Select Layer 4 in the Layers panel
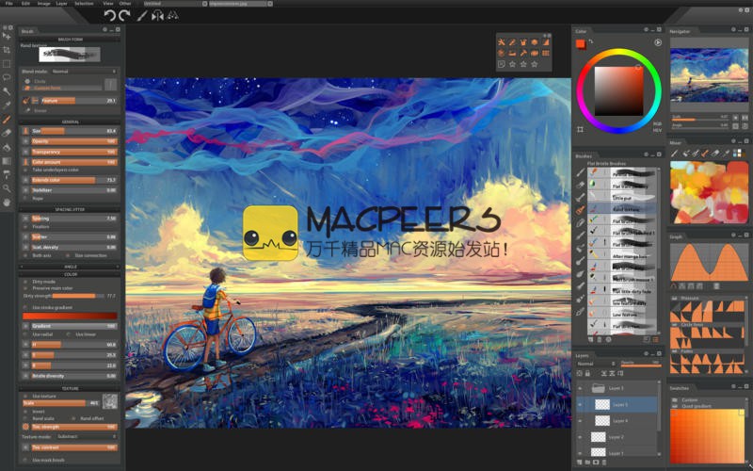The width and height of the screenshot is (753, 471). tap(621, 421)
